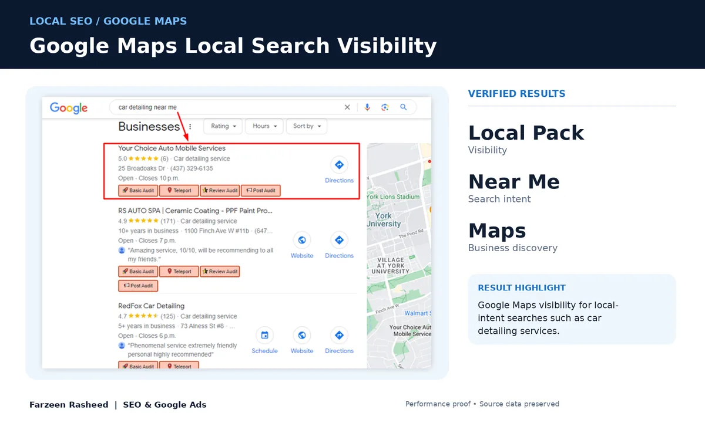Click the 4.9 star rating with (171) reviews
Screen dimensions: 705x440
[147, 221]
